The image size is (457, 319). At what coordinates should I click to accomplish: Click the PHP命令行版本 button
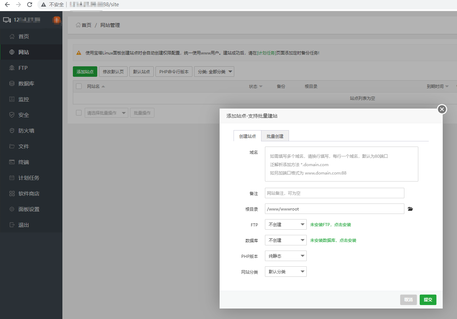pos(174,72)
